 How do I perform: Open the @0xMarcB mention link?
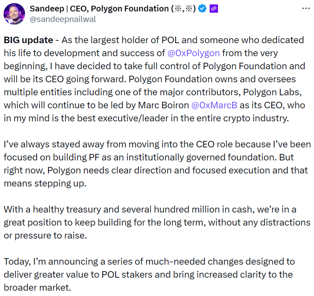(214, 105)
